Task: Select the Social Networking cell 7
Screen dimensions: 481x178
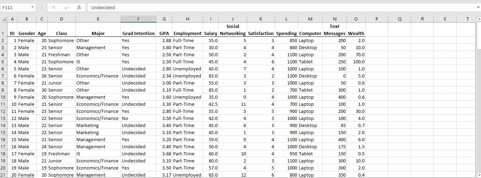Action: point(233,69)
